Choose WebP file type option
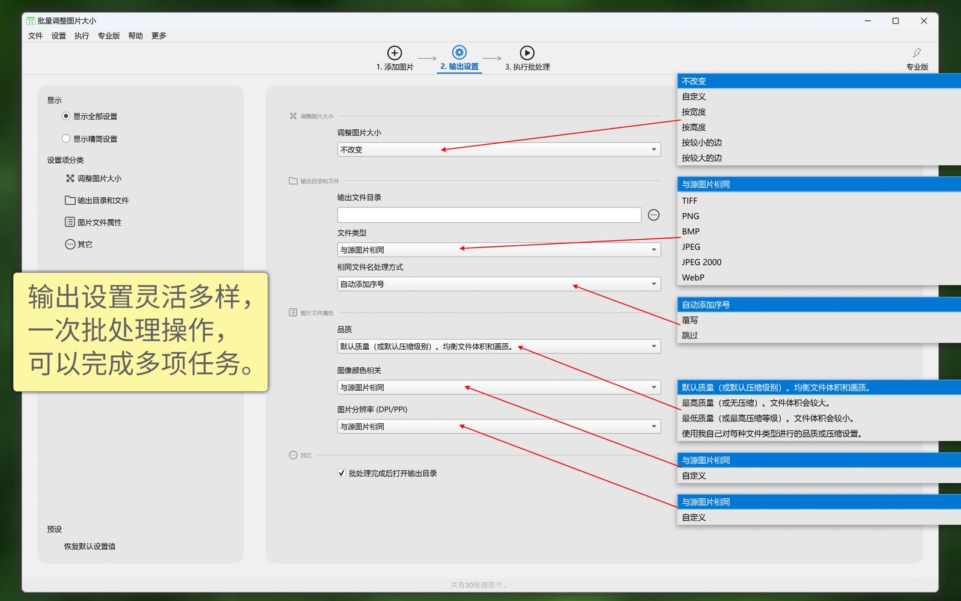 point(819,278)
